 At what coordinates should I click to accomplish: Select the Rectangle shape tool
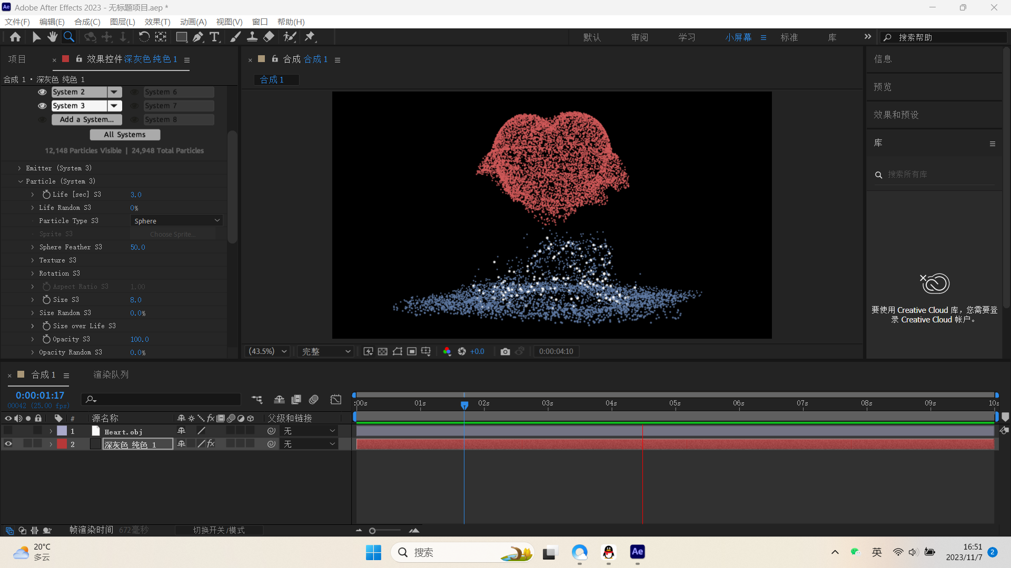point(181,37)
